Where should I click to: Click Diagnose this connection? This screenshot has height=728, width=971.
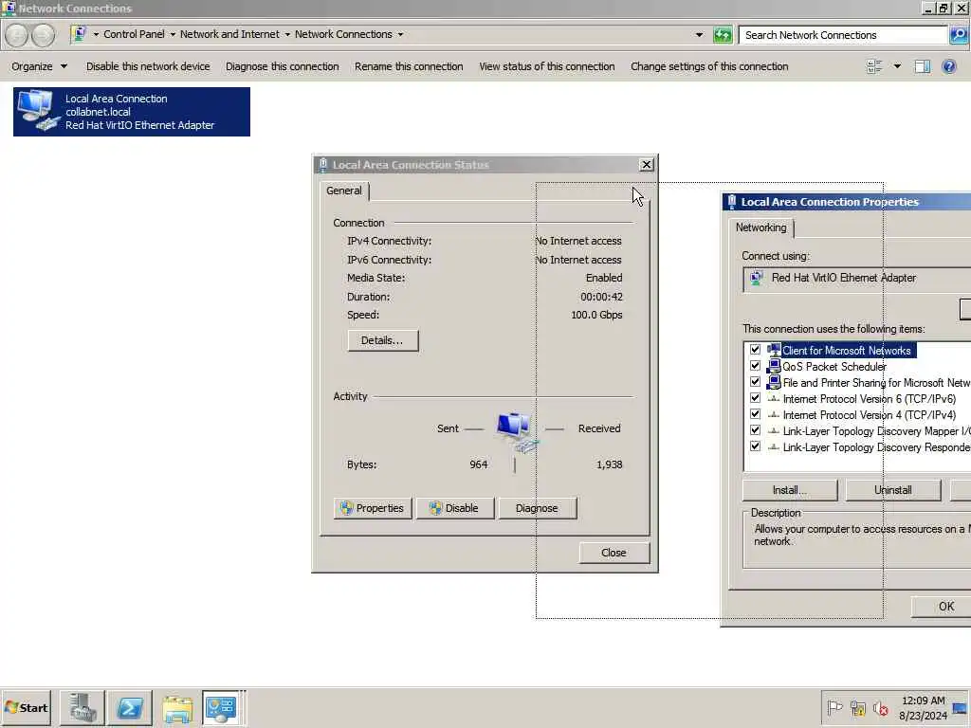(282, 66)
